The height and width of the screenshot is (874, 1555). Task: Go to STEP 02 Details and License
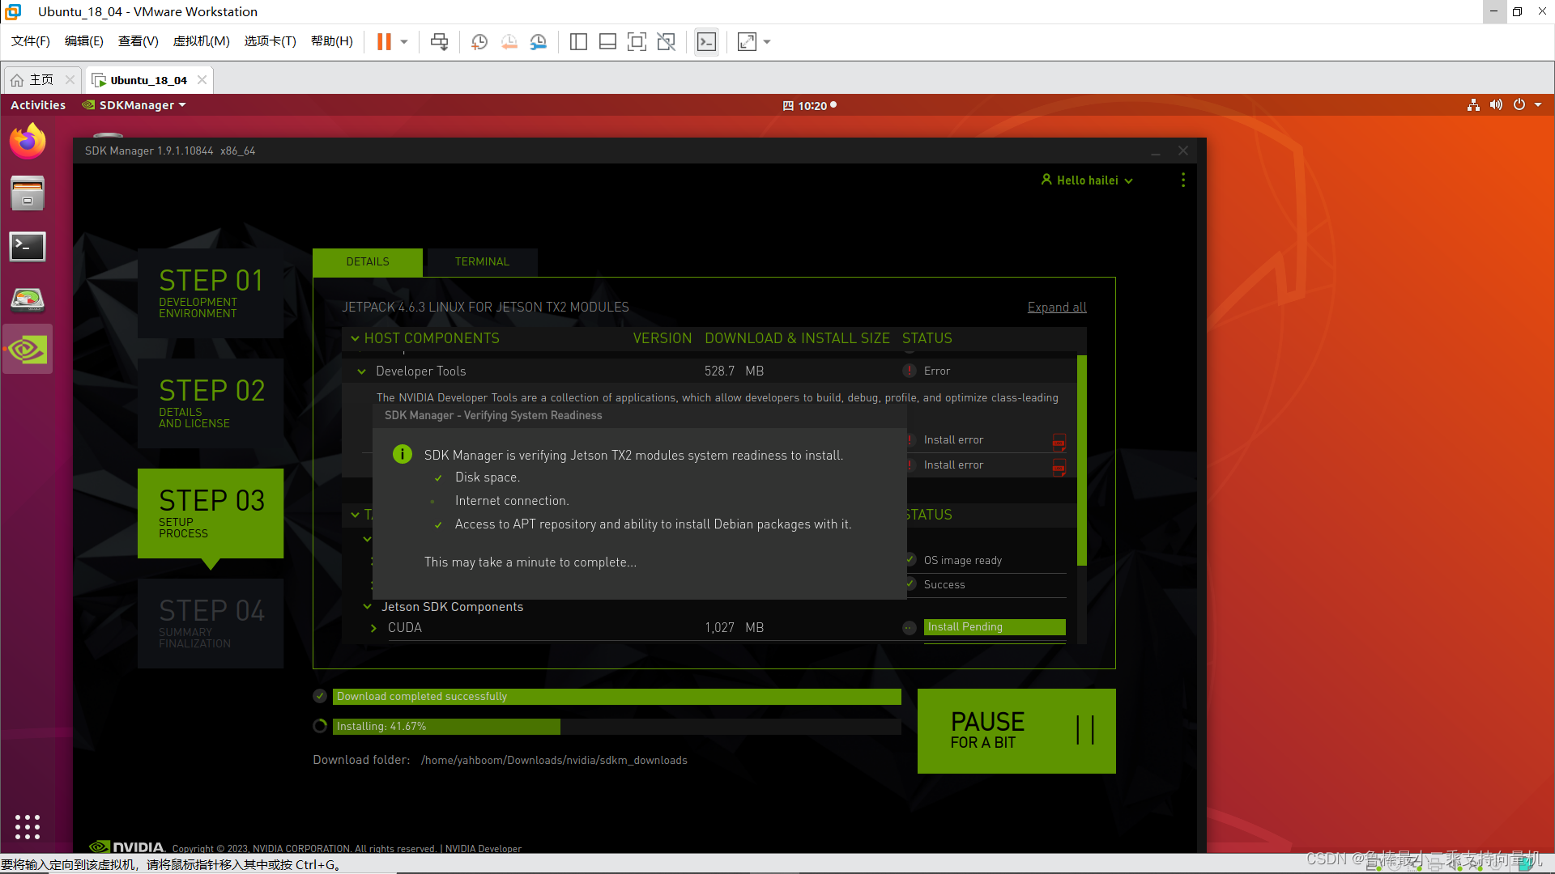pyautogui.click(x=211, y=403)
